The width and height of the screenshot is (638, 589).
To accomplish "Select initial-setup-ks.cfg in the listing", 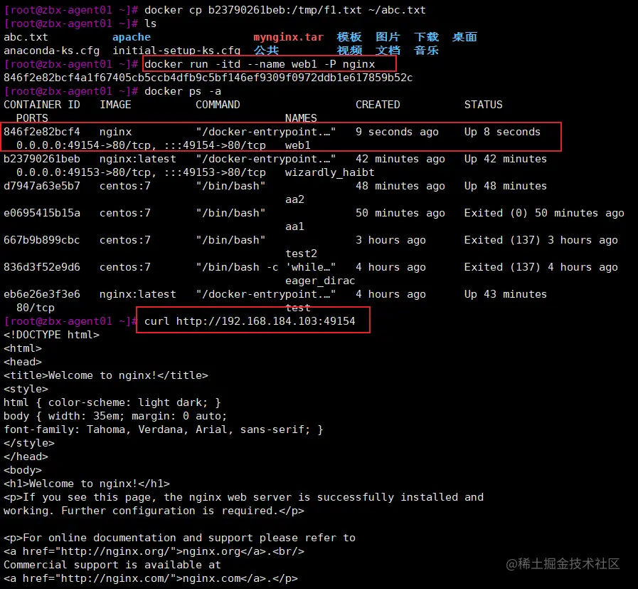I will [176, 51].
